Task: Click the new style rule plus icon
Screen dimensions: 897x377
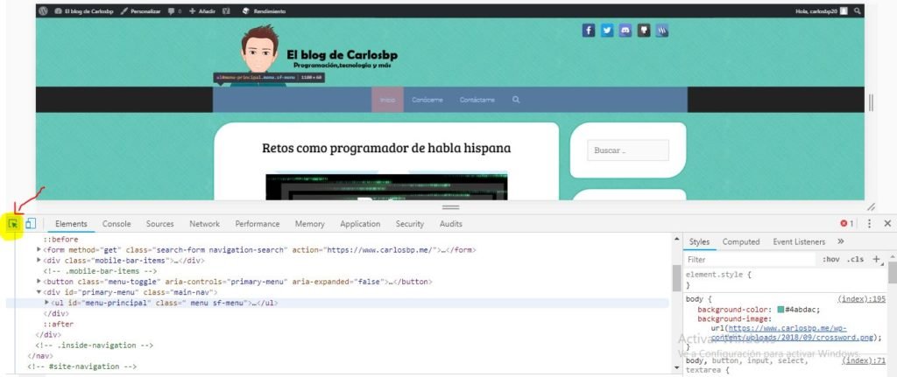Action: 876,259
